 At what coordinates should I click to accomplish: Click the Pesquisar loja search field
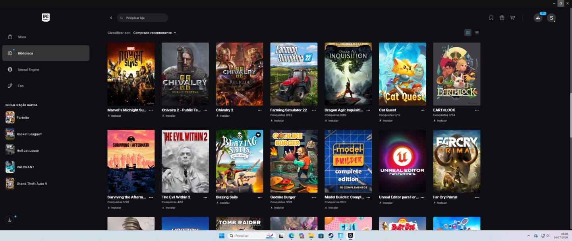tap(143, 18)
